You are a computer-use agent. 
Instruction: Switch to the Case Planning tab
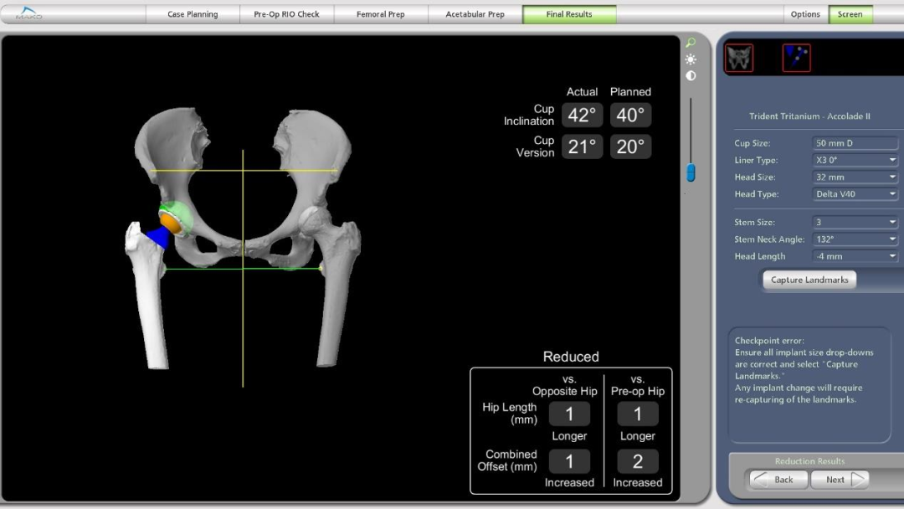(193, 14)
